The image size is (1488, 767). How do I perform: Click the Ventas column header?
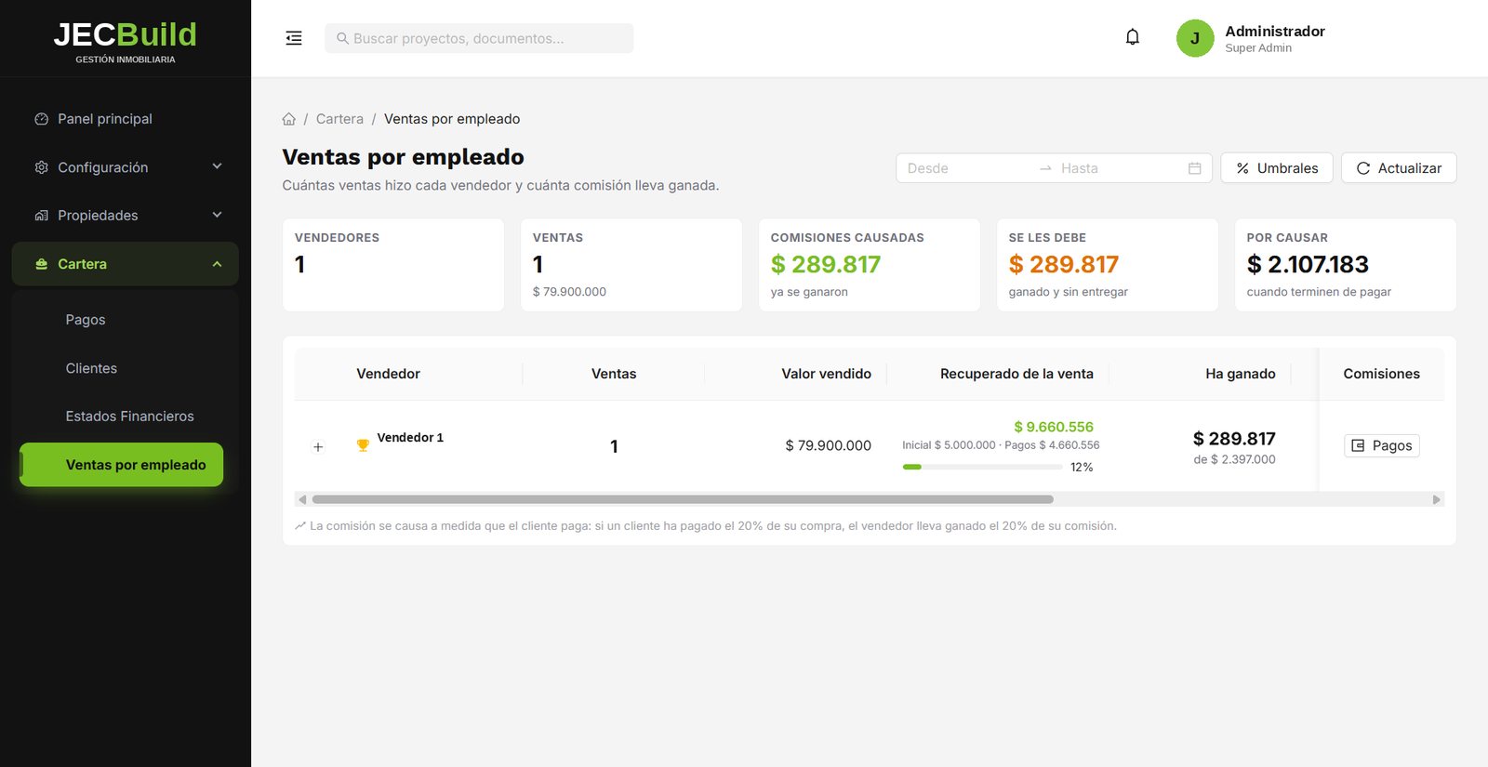coord(614,374)
